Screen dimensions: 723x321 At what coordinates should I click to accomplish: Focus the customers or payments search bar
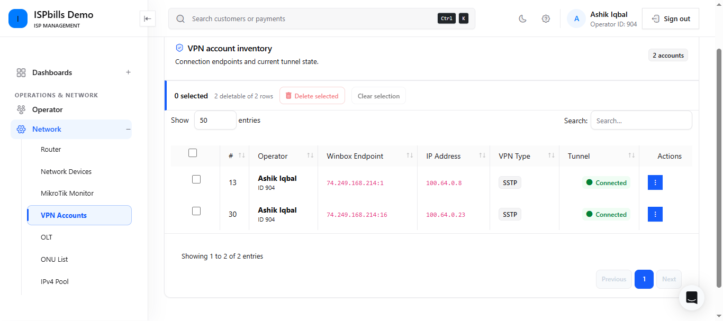[x=322, y=19]
